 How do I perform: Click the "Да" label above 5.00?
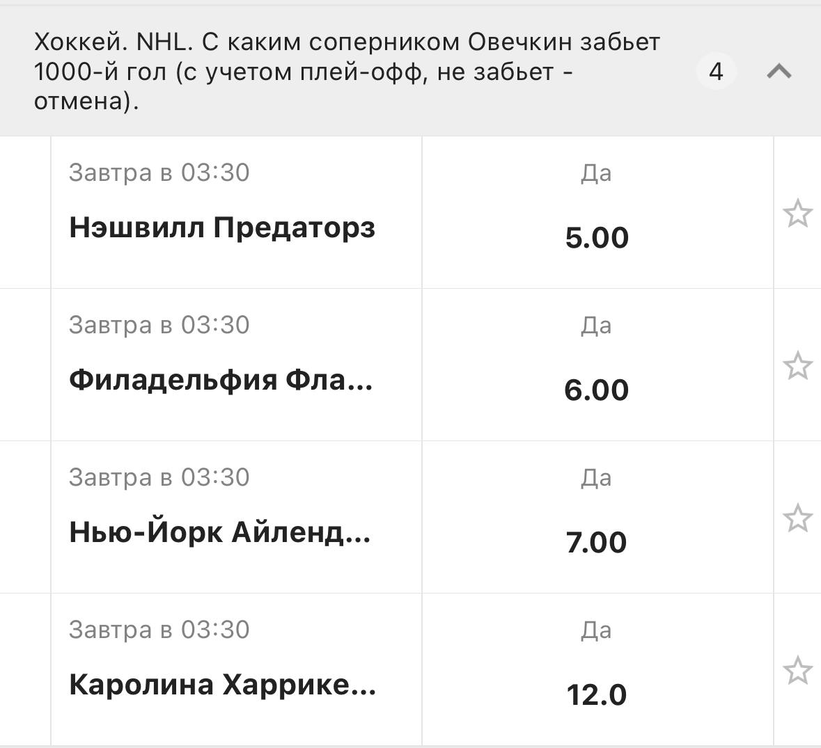tap(596, 173)
